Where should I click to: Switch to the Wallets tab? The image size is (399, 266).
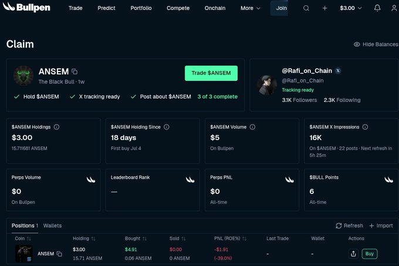pyautogui.click(x=52, y=226)
